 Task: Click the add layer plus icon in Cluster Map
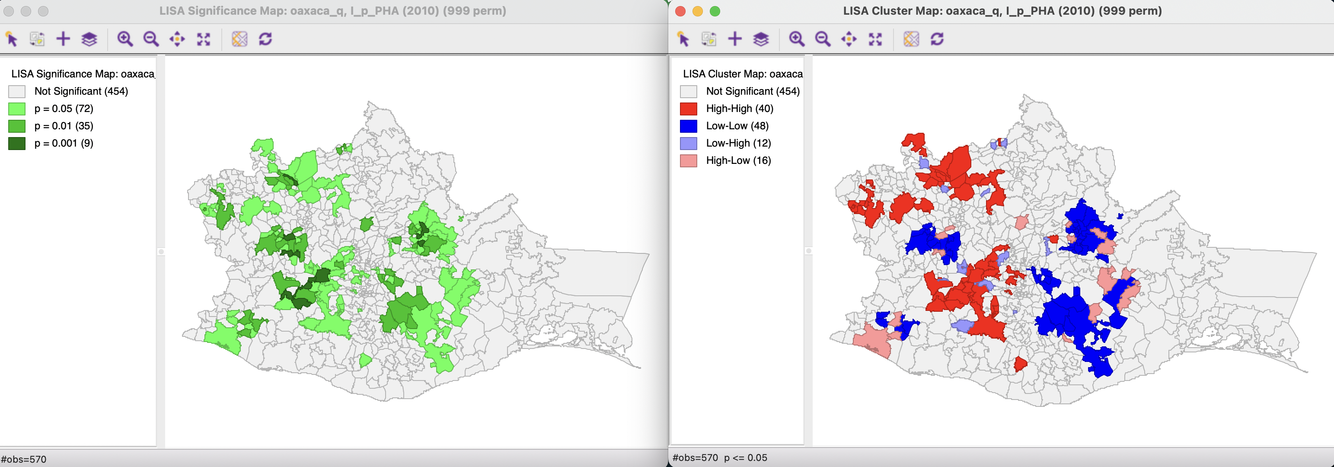pos(735,39)
